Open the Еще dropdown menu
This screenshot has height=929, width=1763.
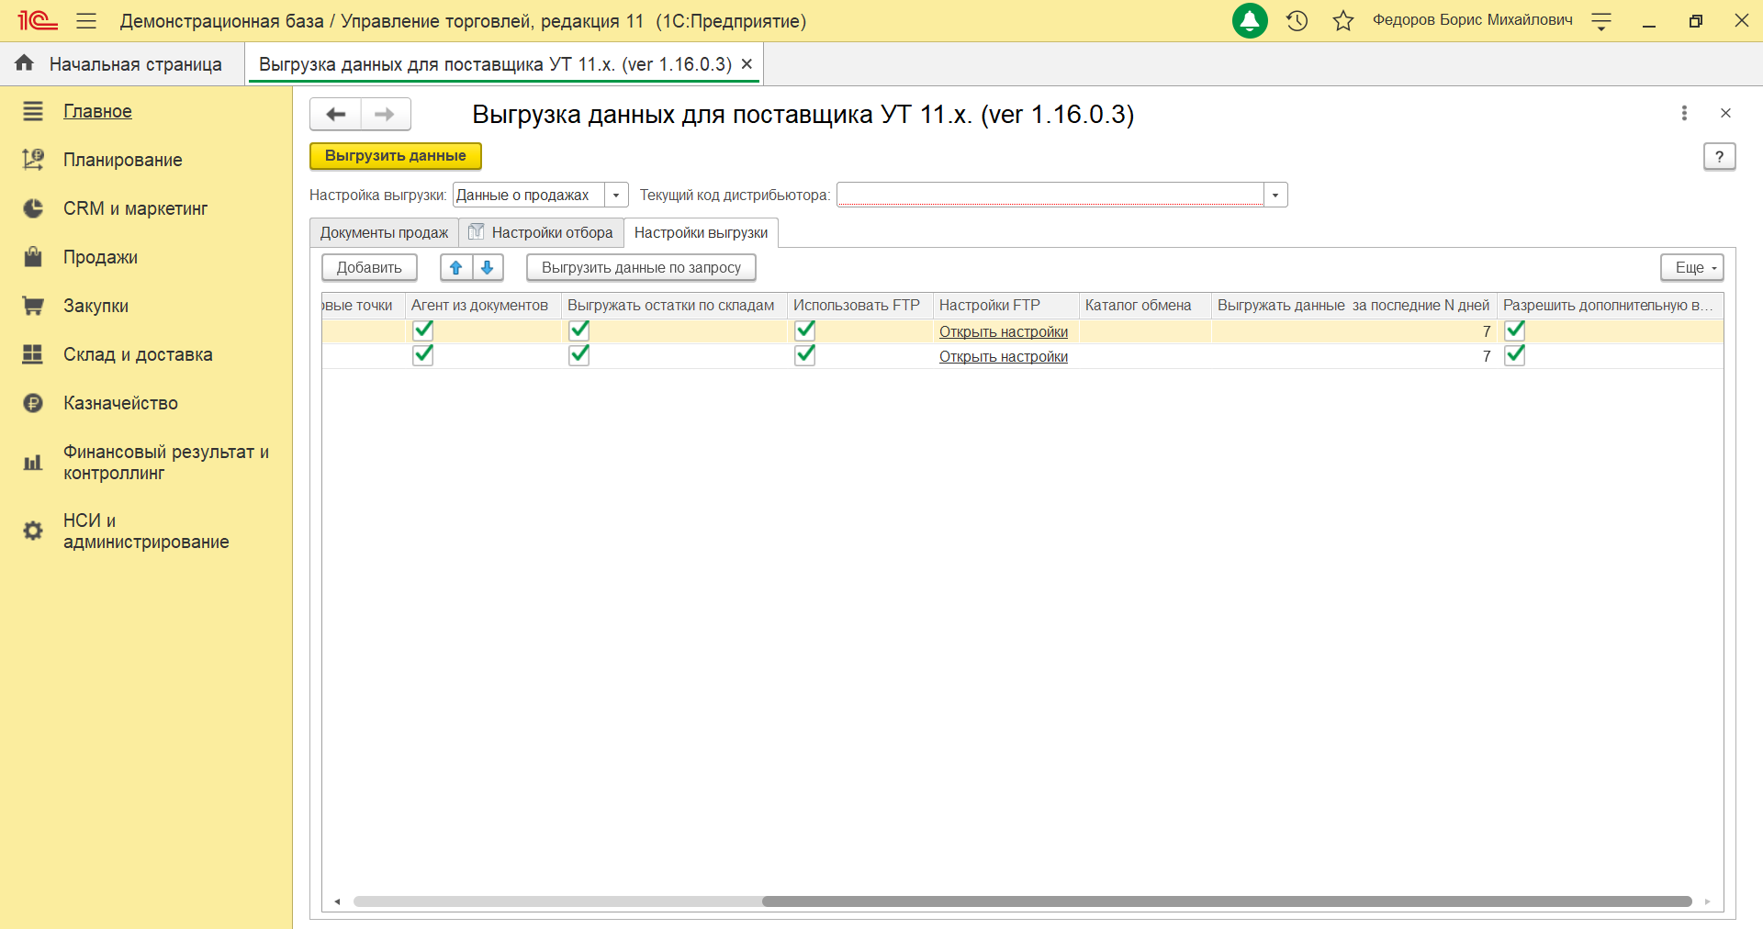click(x=1692, y=267)
